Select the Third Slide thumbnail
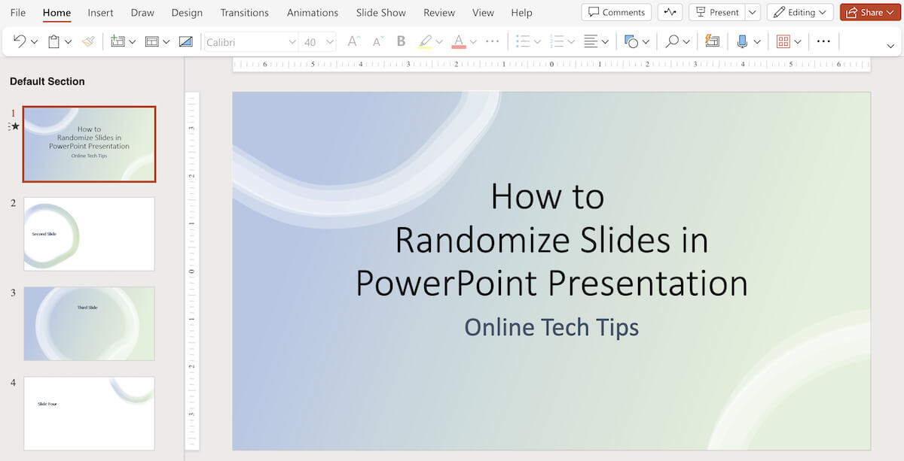904x461 pixels. tap(89, 323)
